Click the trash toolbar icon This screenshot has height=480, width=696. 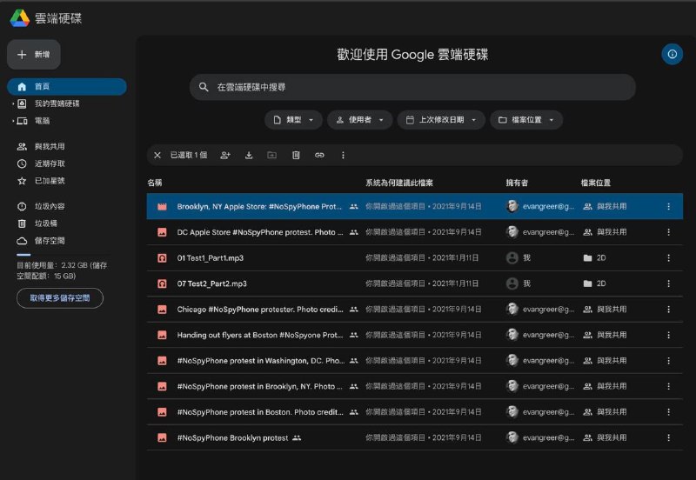(296, 156)
